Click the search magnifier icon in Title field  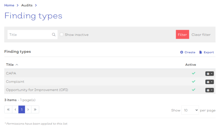point(53,34)
